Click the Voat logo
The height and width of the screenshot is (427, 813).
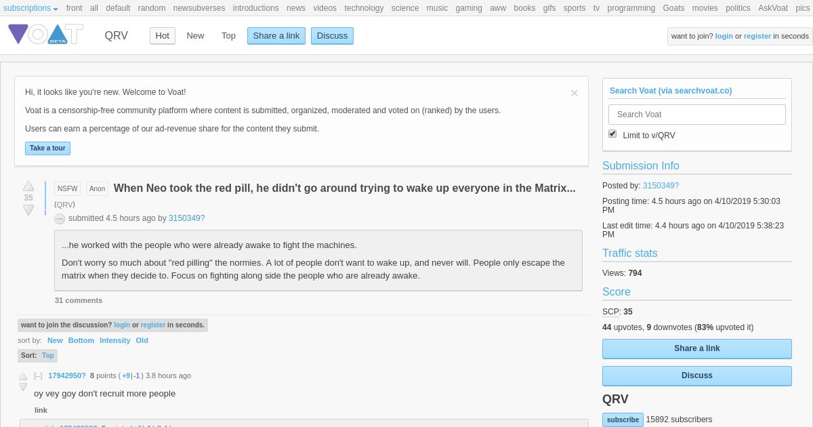pos(45,35)
